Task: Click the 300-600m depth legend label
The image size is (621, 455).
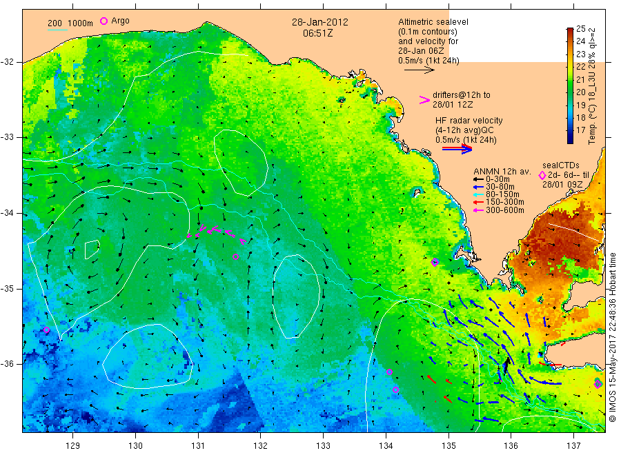Action: [505, 210]
